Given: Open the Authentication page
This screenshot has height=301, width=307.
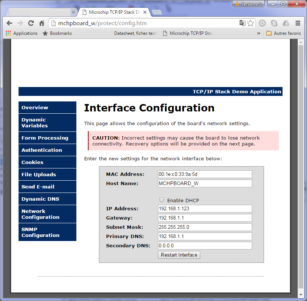Looking at the screenshot, I should (x=47, y=150).
